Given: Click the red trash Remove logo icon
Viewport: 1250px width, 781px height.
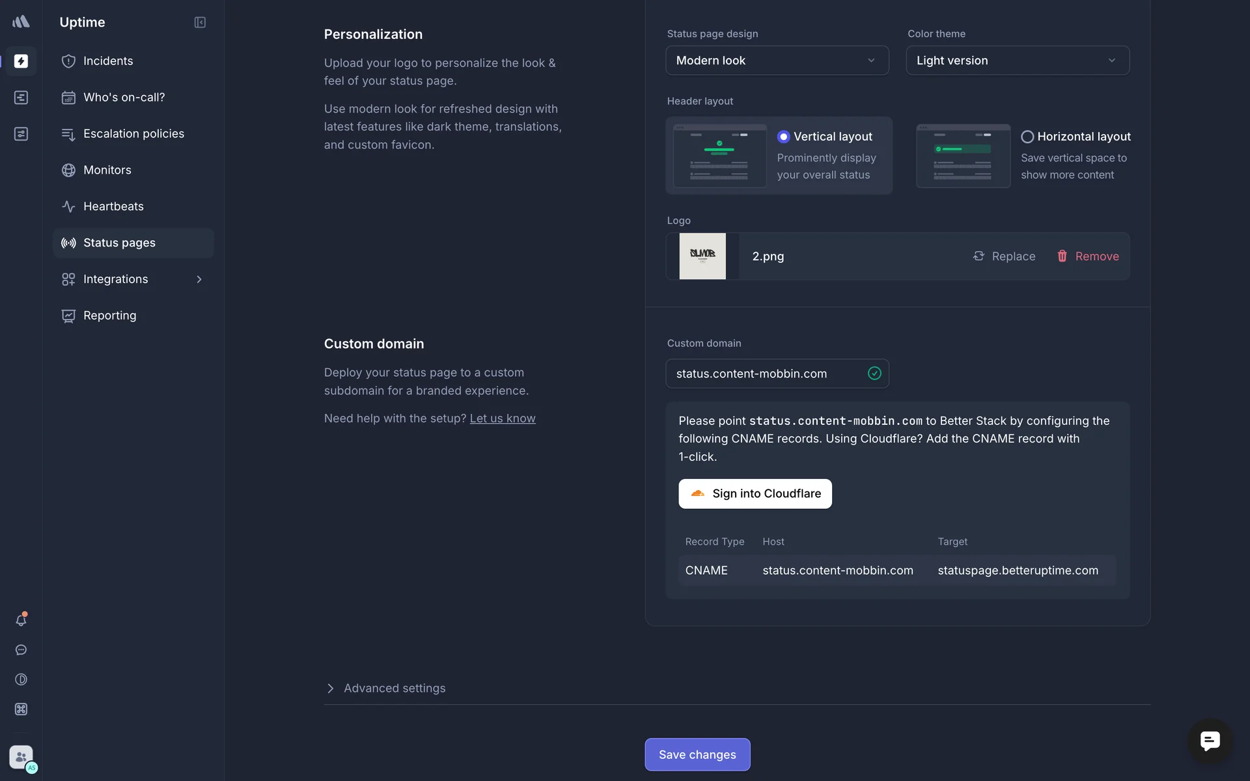Looking at the screenshot, I should coord(1062,256).
